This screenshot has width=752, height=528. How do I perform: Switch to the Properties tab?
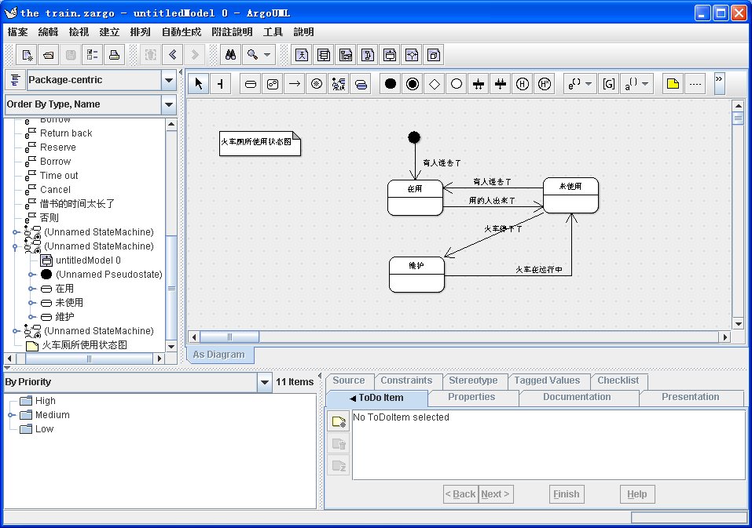point(471,397)
